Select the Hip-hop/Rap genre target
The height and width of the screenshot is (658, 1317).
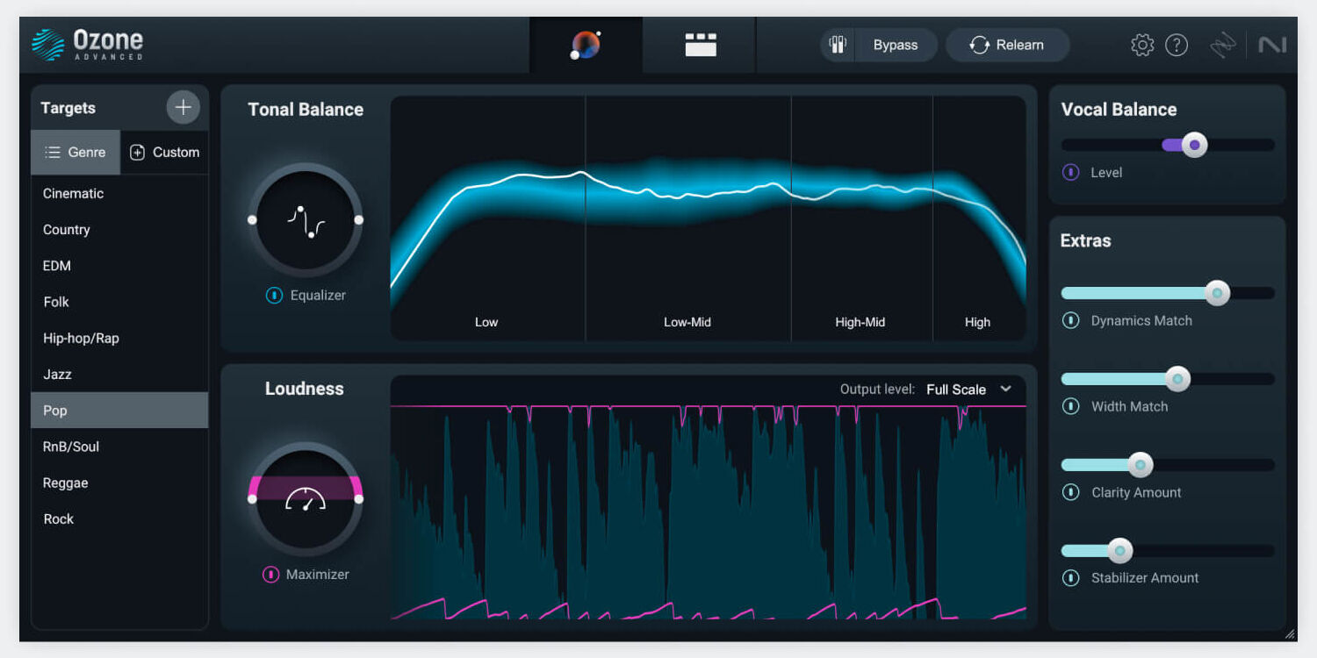pos(119,339)
